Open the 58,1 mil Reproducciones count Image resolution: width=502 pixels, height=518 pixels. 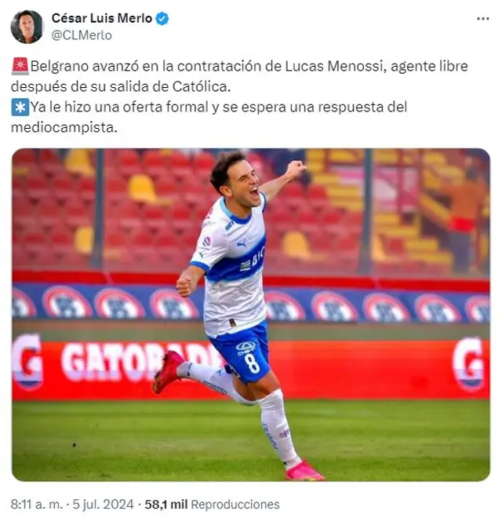[x=212, y=505]
